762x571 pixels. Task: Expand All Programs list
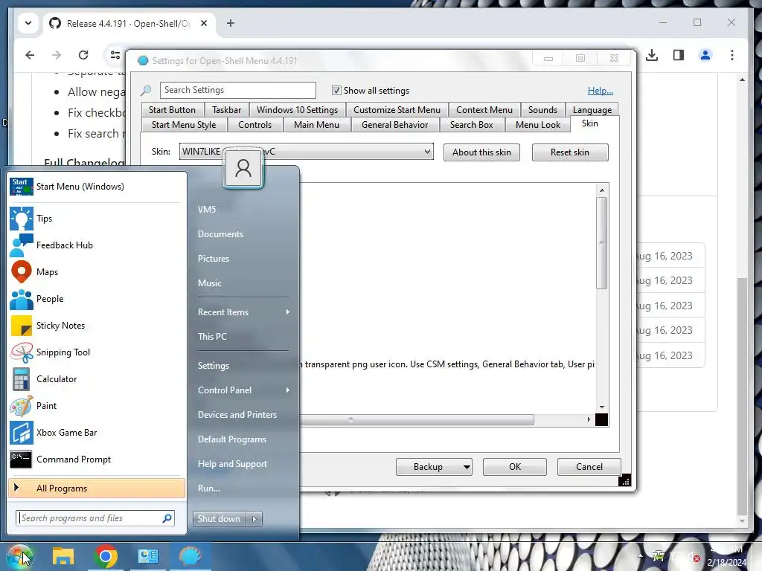[97, 488]
